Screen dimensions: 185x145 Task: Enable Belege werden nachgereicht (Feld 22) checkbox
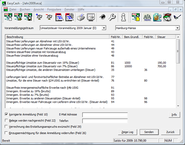coord(6,120)
